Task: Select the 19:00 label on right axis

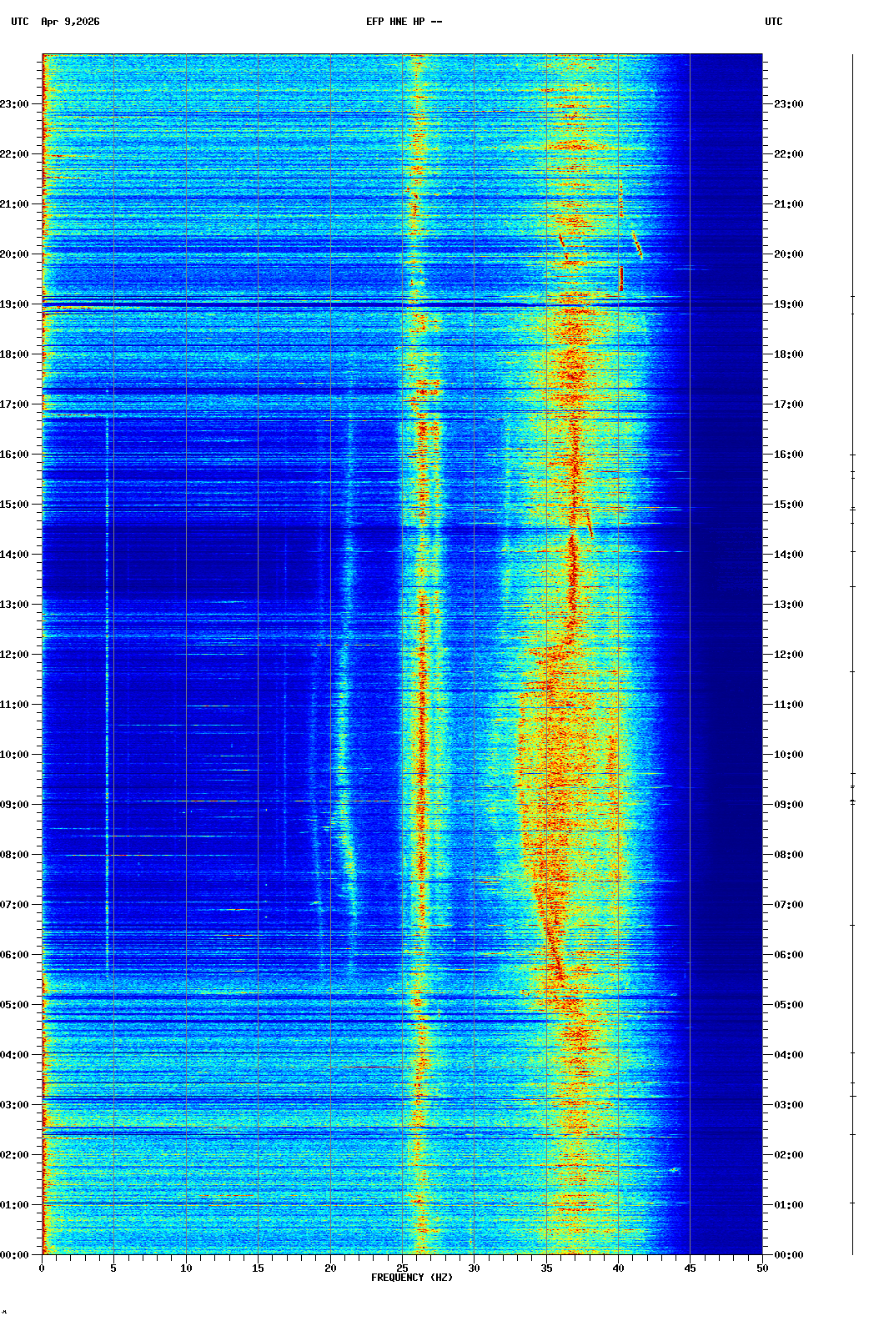Action: 788,304
